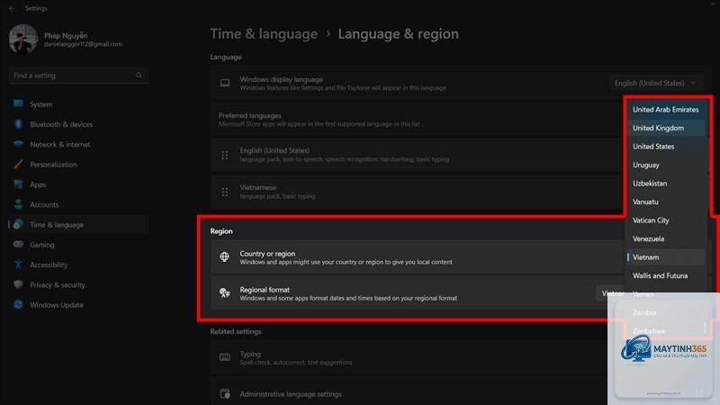
Task: Select Uzbekistan in the country list
Action: pyautogui.click(x=666, y=184)
